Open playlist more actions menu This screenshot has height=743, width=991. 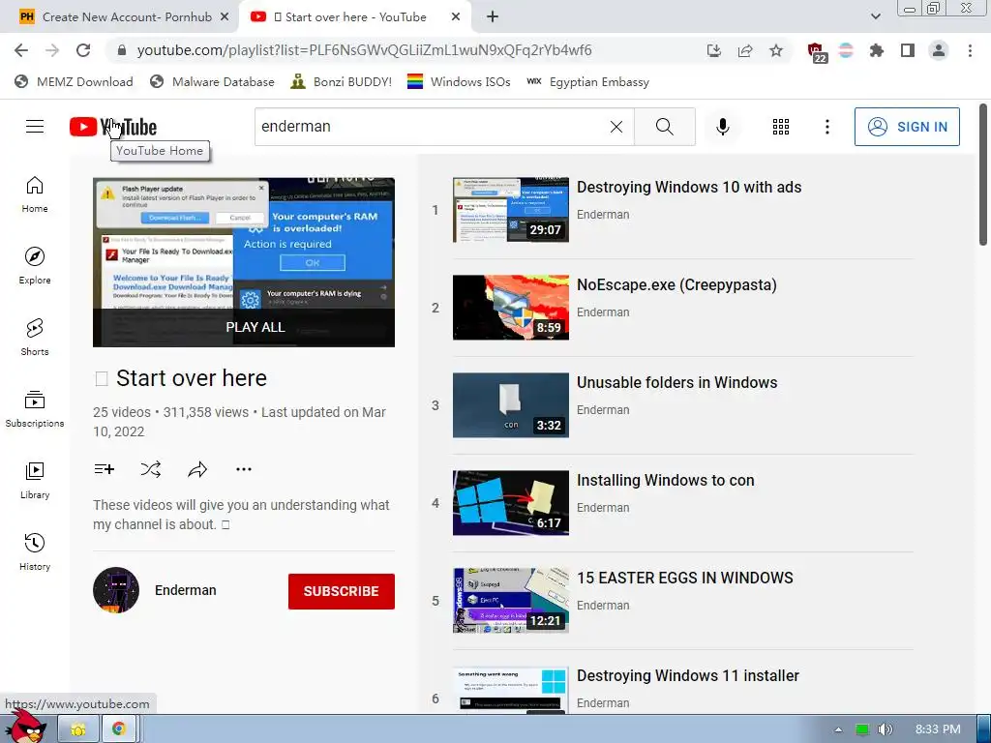(x=244, y=469)
